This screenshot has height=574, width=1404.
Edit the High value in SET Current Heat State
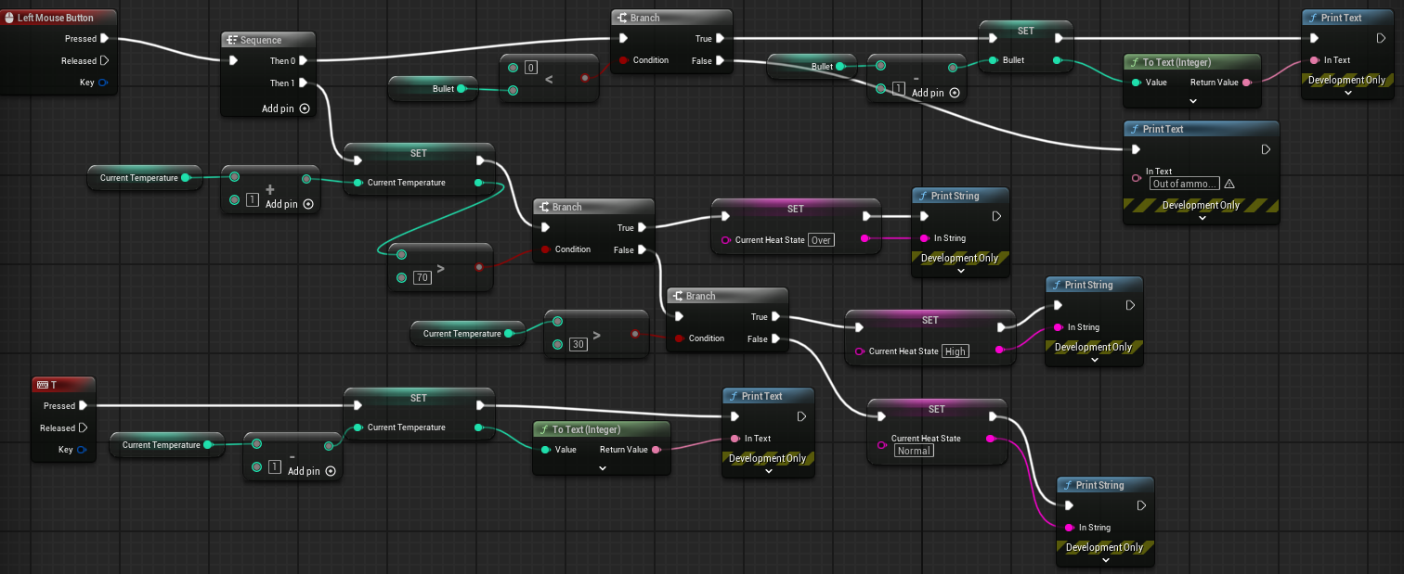point(955,351)
